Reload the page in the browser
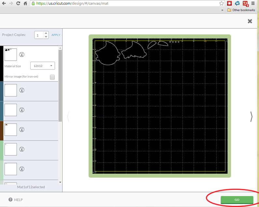The image size is (259, 207). (x=18, y=3)
